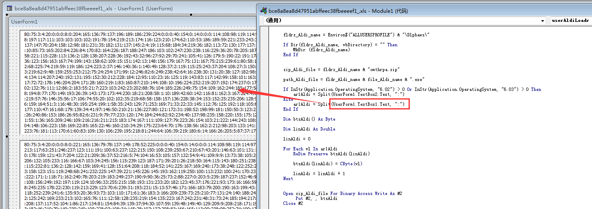Click the zip_Aldi_file "omthrpa.zip" assignment line

pyautogui.click(x=341, y=69)
